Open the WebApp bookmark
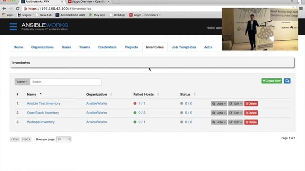 [x=117, y=15]
